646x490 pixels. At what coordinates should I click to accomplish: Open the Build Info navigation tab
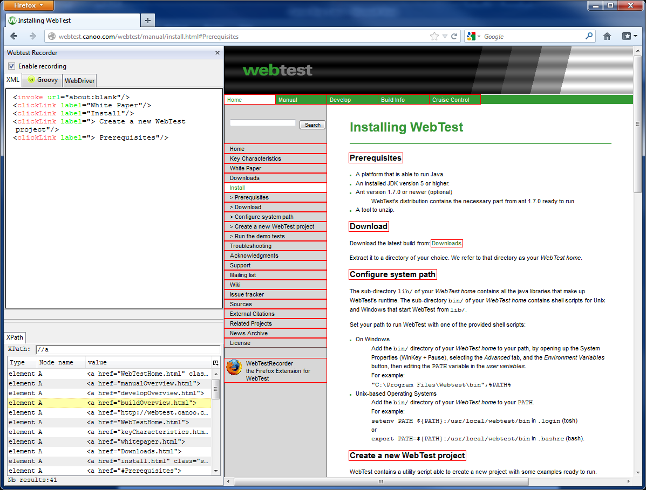[x=403, y=100]
